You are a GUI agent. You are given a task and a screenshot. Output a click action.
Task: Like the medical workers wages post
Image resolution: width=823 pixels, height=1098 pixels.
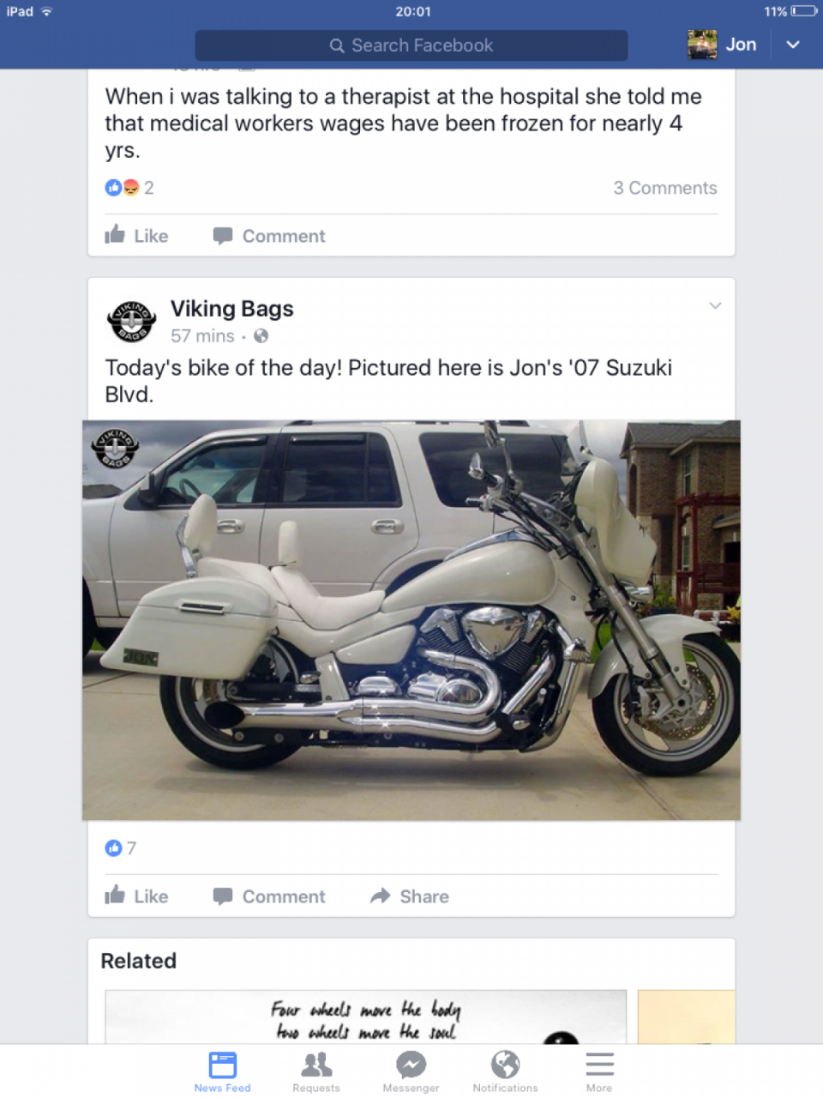(x=137, y=236)
